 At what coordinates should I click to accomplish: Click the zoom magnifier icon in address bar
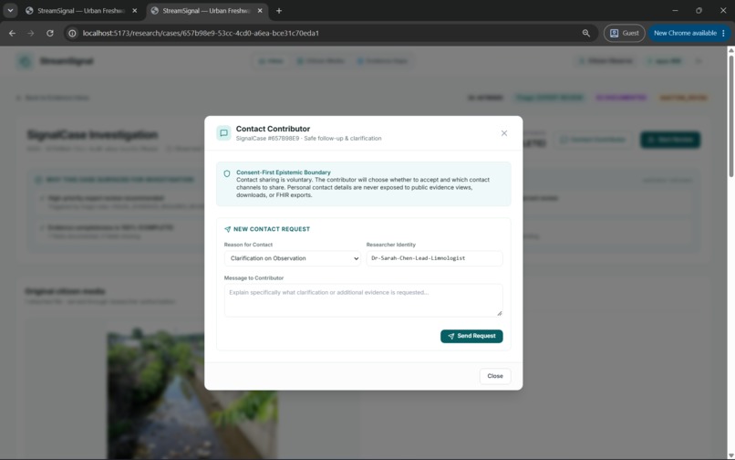pyautogui.click(x=586, y=34)
